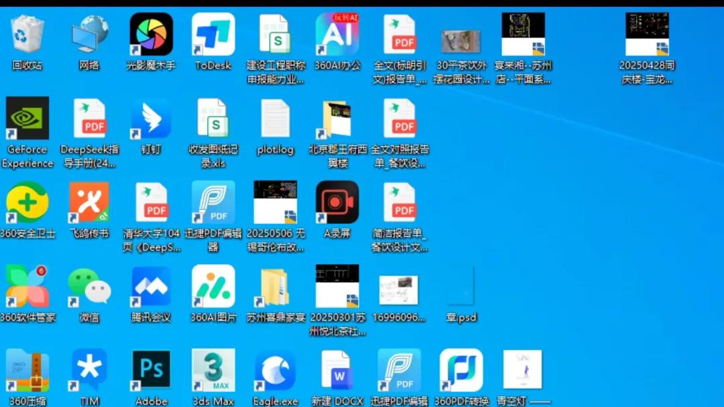The width and height of the screenshot is (724, 407).
Task: Launch 360AI图片 shortcut
Action: pyautogui.click(x=213, y=286)
